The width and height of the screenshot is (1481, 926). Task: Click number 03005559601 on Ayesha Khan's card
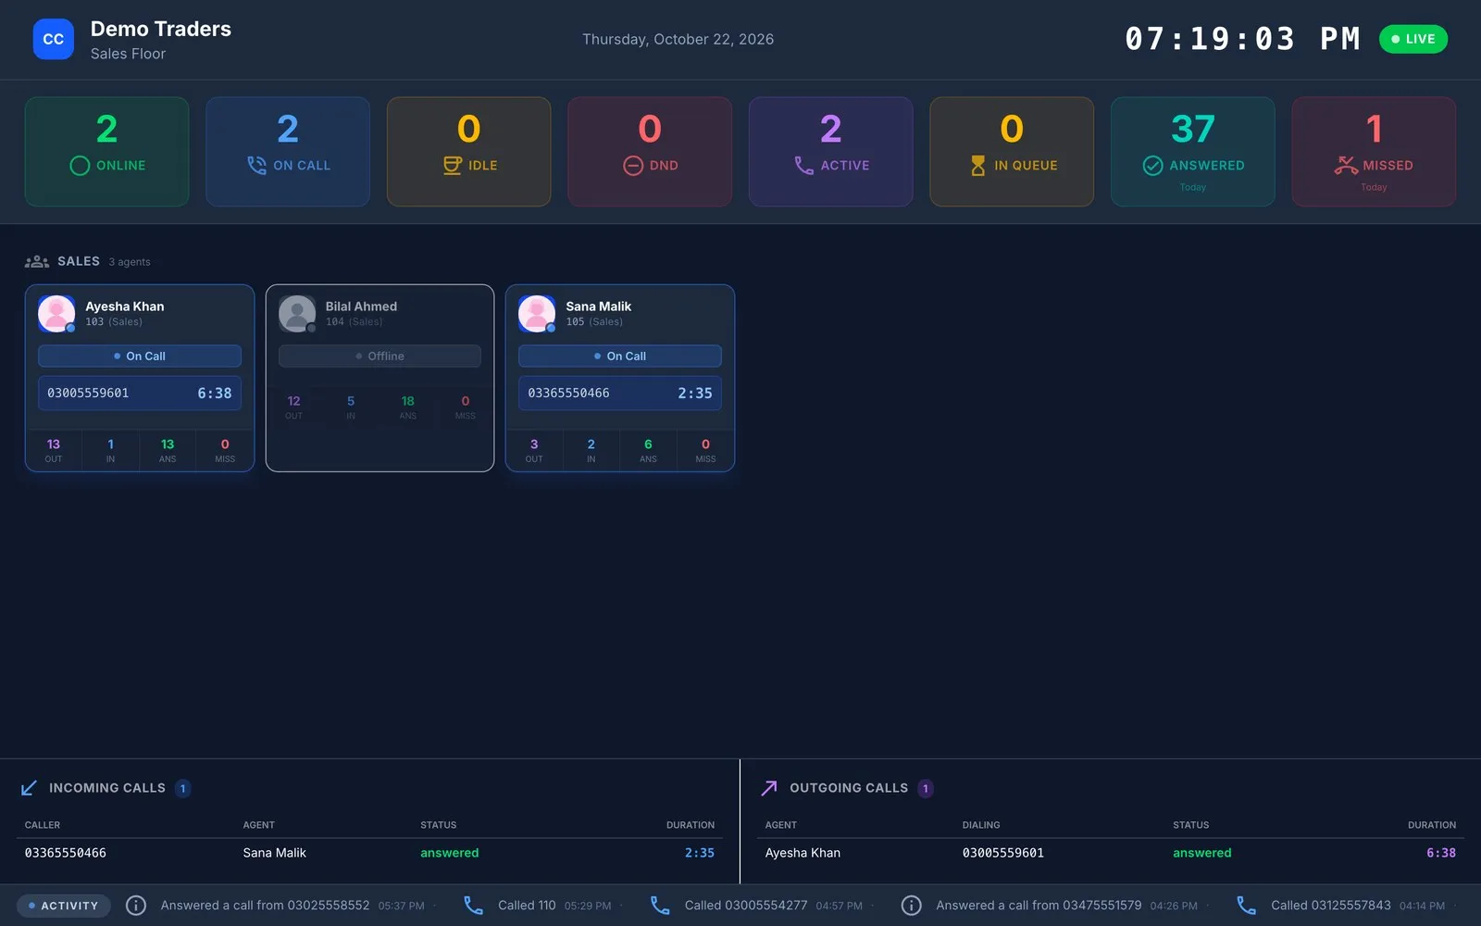(88, 394)
